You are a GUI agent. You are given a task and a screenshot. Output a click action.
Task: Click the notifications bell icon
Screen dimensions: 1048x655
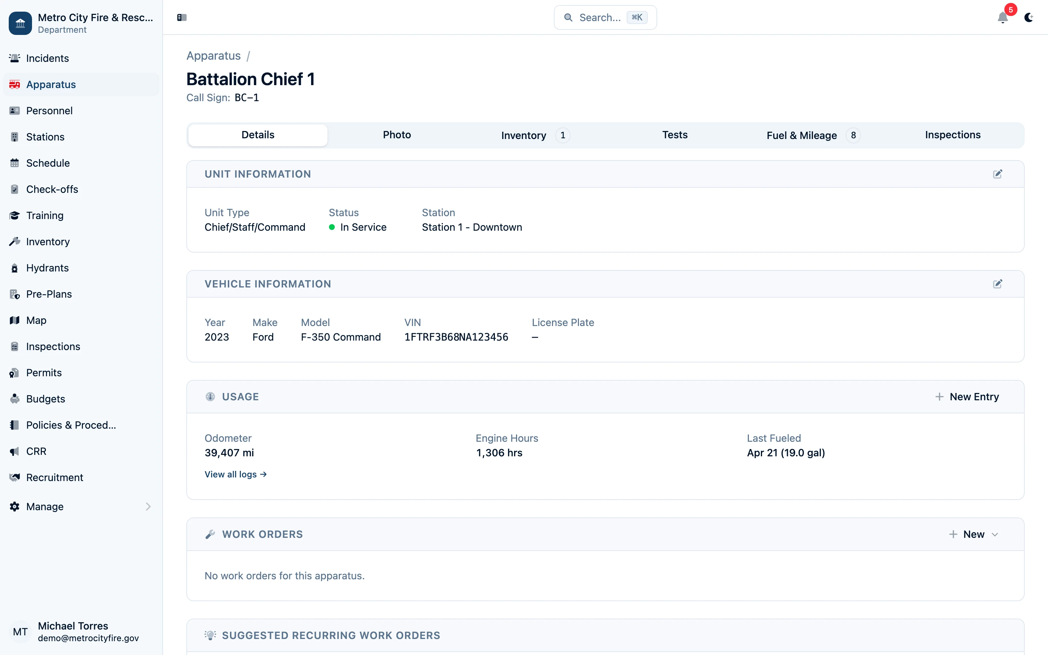[x=1002, y=17]
